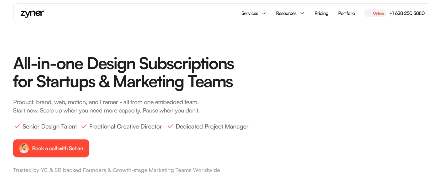Click the checkmark beside Dedicated Project Manager
This screenshot has height=178, width=428.
pos(170,126)
